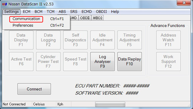Open the BCM menu
Viewport: 193px width, 109px height.
tap(39, 12)
